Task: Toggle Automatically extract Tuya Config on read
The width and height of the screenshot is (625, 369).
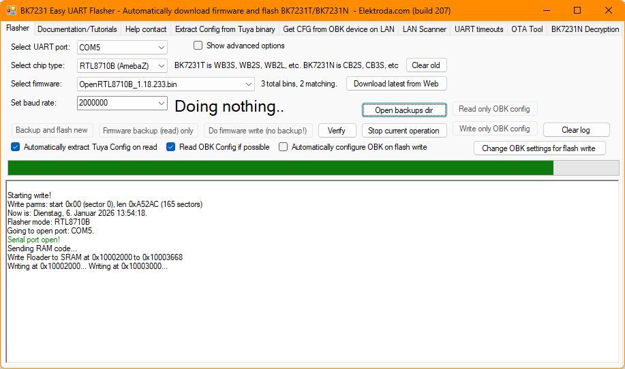Action: [15, 147]
